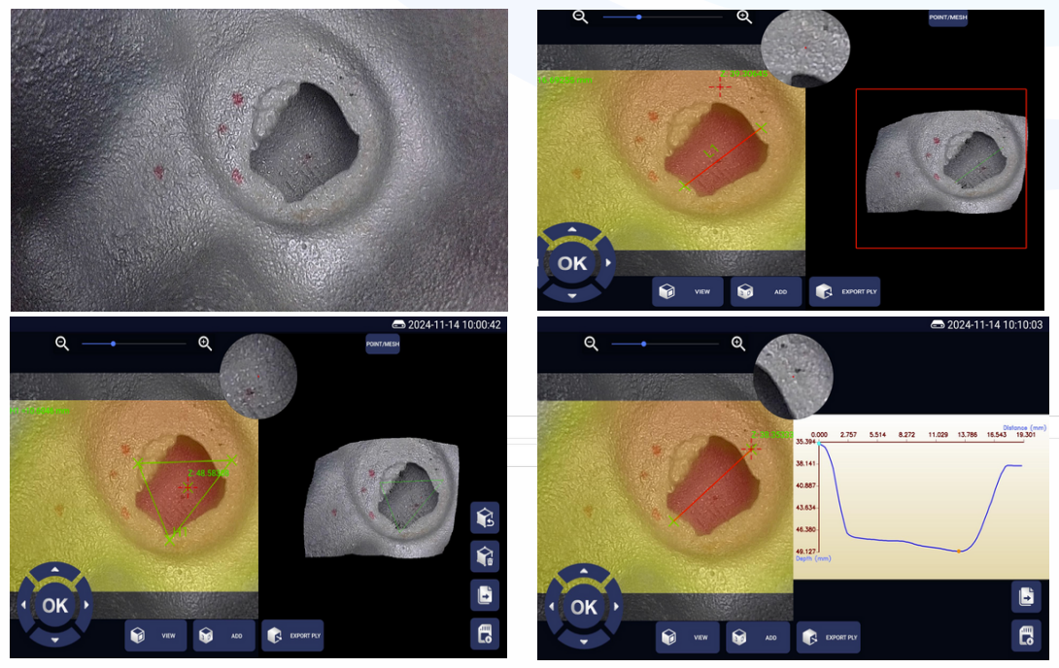Click the L1 measurement line in top-right panel
The width and height of the screenshot is (1059, 668).
tap(721, 155)
